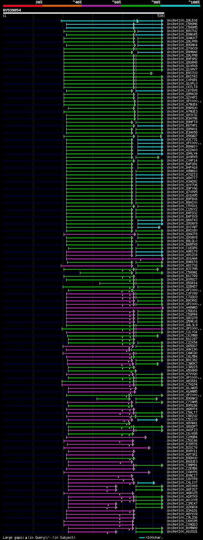Viewport: 203px width, 540px height.
Task: Select the UniRef100_C5QUS1 label
Action: 182,311
